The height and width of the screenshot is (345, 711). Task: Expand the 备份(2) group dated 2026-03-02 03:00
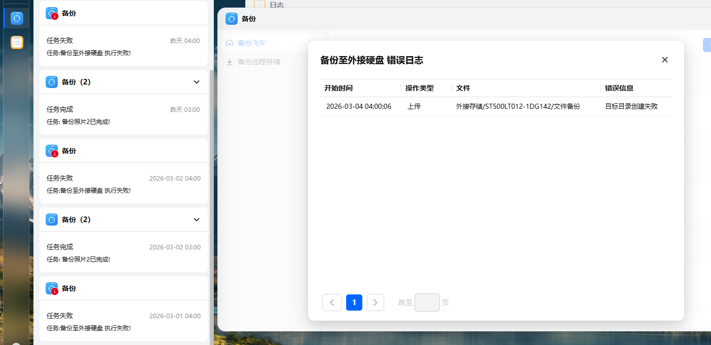click(x=197, y=220)
